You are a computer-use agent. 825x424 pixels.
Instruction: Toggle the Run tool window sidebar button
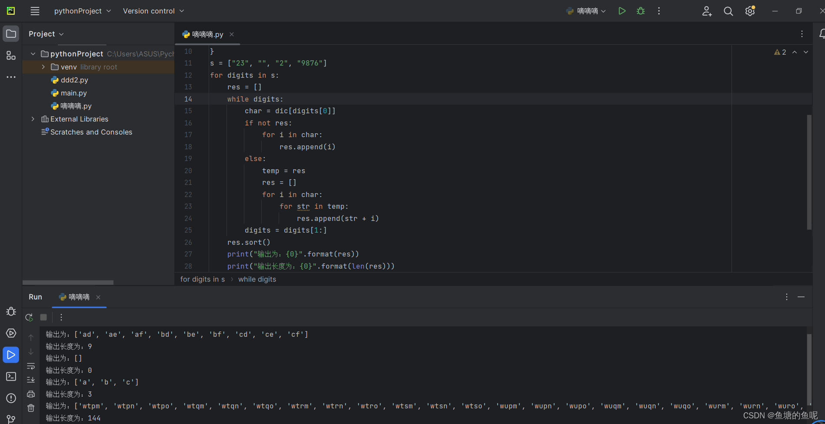[11, 355]
